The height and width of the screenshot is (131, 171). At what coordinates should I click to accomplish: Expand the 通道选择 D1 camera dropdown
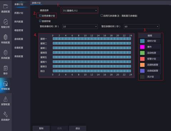click(x=80, y=10)
